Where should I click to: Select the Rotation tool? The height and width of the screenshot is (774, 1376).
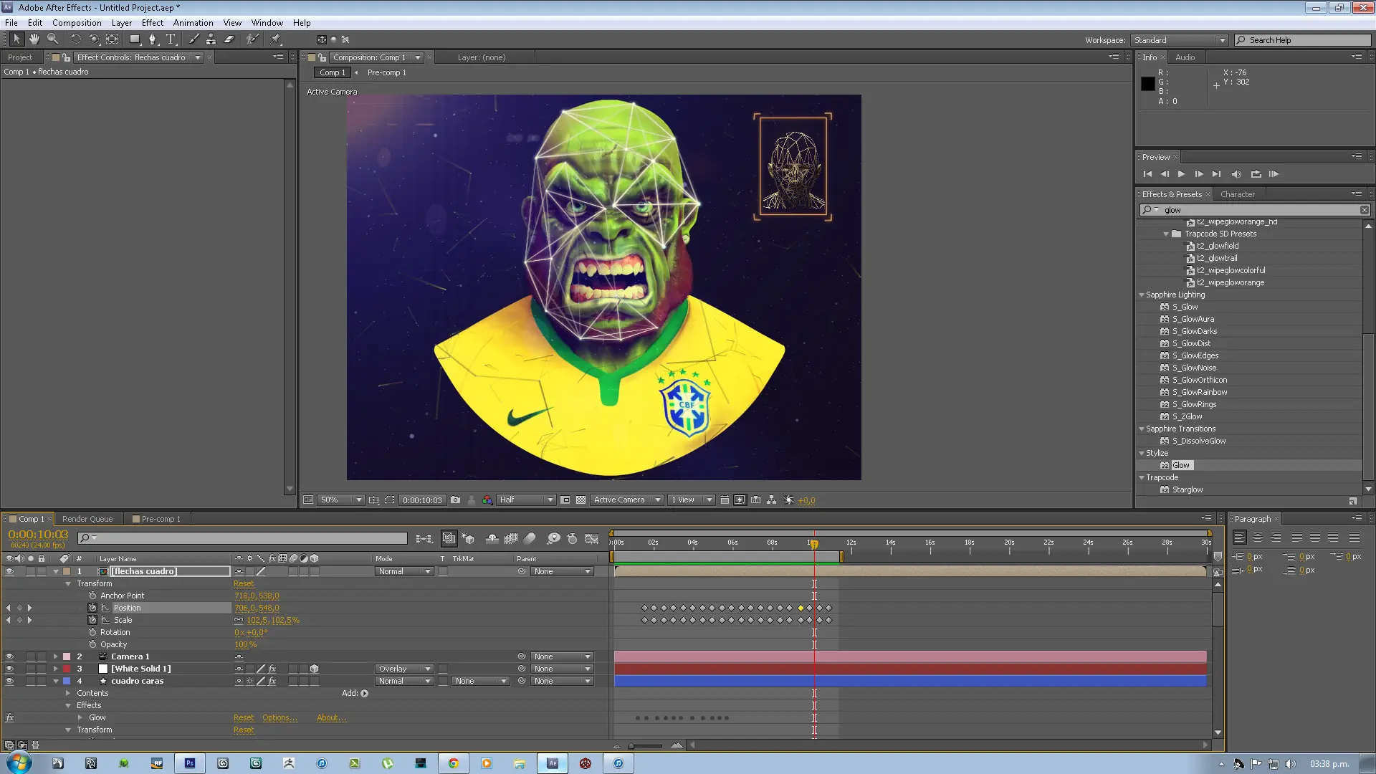(x=75, y=39)
